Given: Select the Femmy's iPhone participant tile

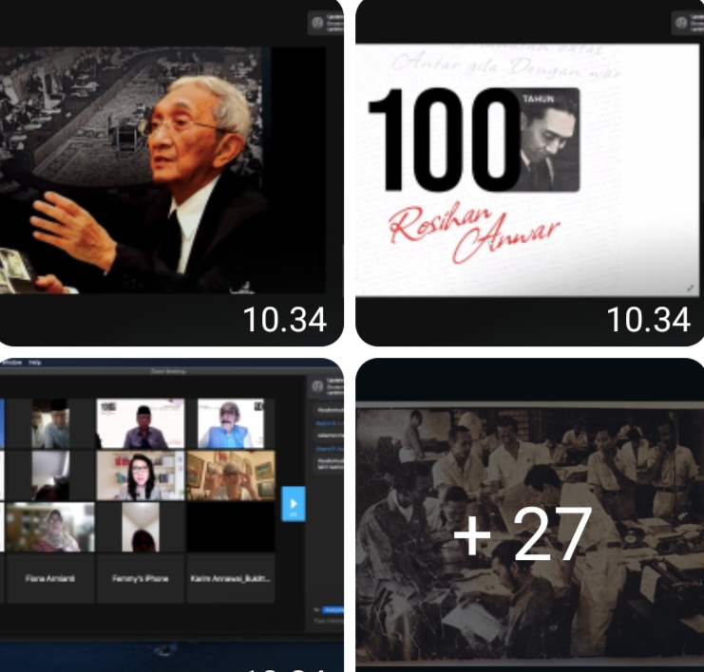Looking at the screenshot, I should pyautogui.click(x=139, y=577).
